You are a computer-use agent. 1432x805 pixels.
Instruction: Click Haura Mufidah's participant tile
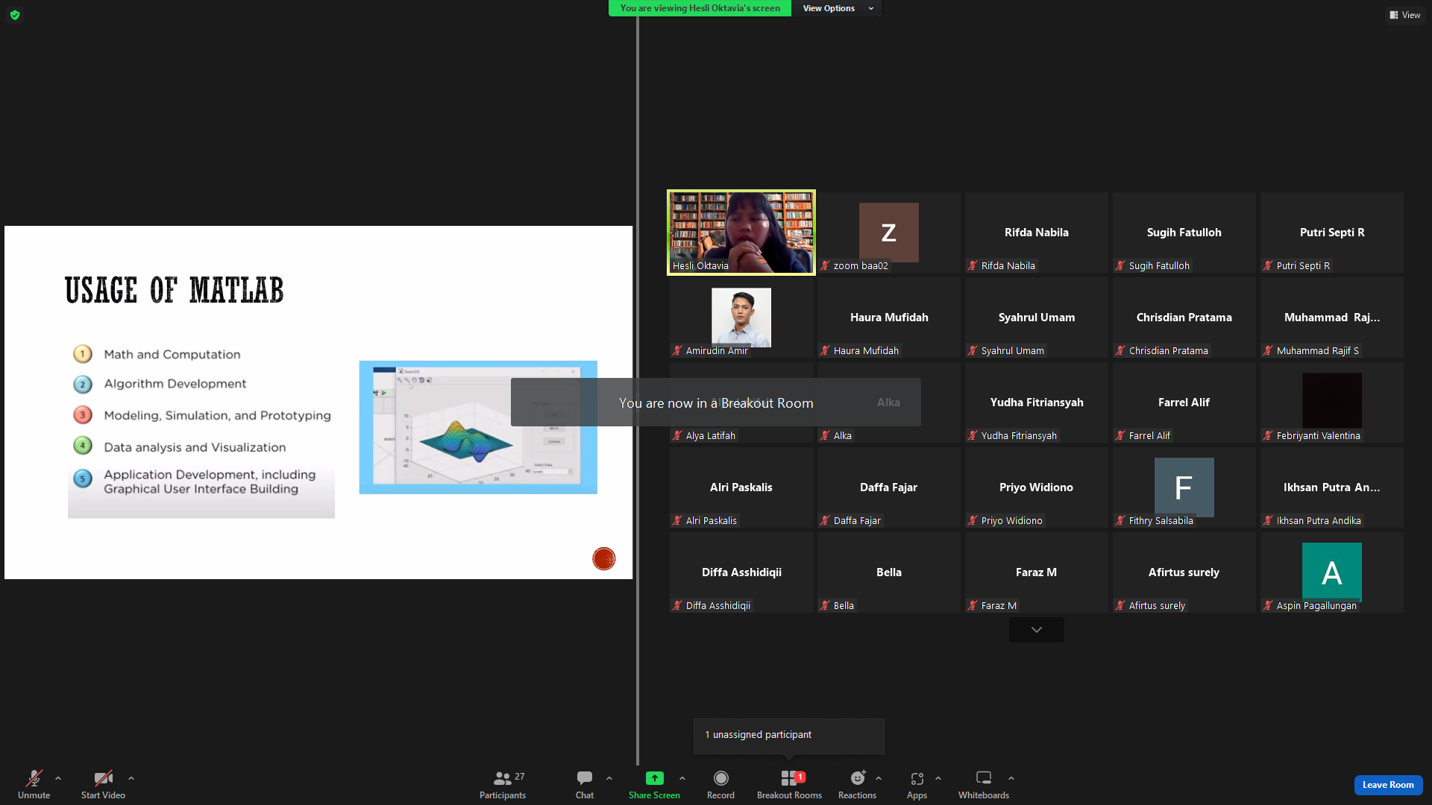[889, 318]
